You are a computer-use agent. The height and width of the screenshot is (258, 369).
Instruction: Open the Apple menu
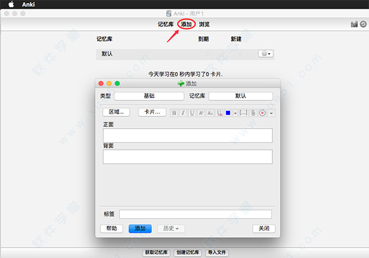pos(11,4)
